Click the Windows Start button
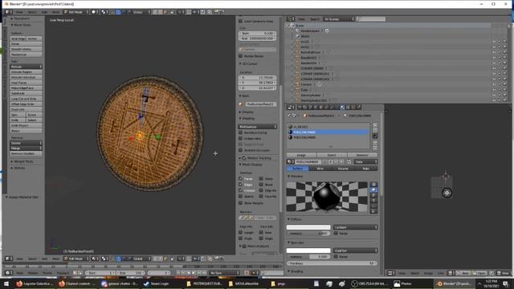 click(x=6, y=283)
